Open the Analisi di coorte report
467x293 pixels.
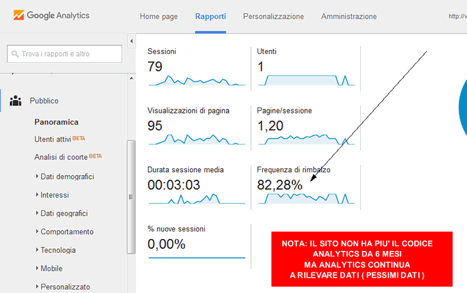click(x=62, y=158)
